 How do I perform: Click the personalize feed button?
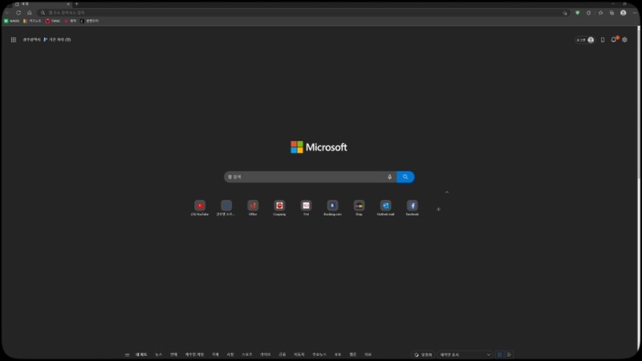pos(424,355)
